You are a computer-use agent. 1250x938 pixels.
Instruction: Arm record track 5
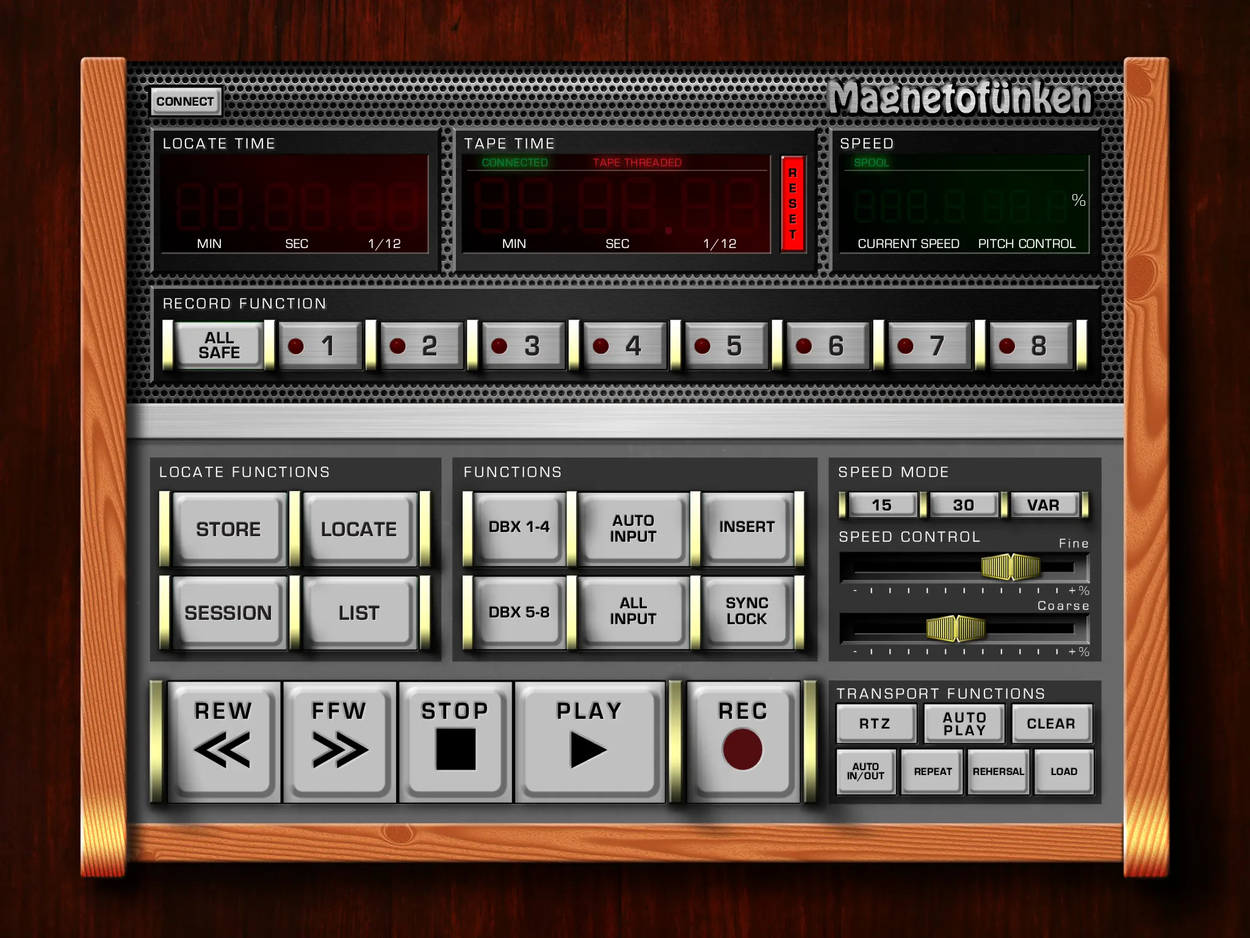pyautogui.click(x=726, y=346)
